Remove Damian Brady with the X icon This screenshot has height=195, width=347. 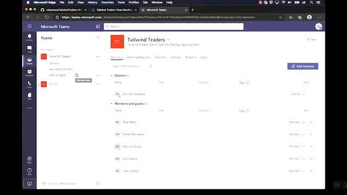(311, 146)
